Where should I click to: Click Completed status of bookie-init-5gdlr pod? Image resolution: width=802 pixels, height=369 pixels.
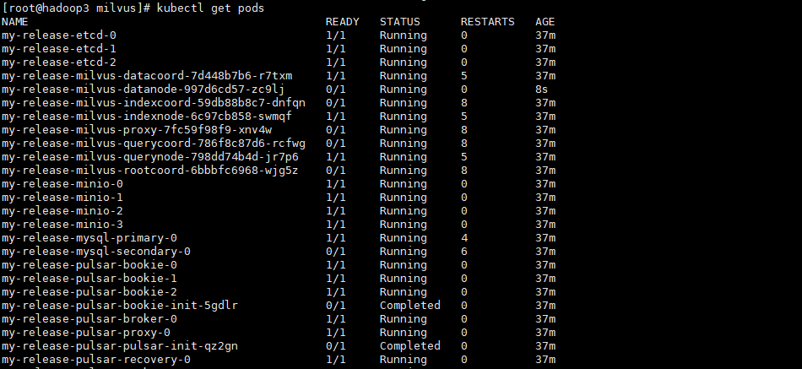(409, 306)
